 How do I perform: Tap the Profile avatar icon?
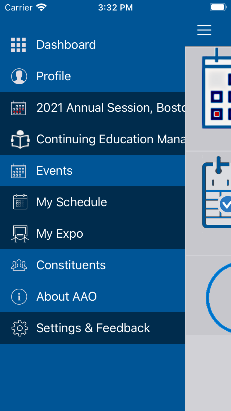coord(19,76)
